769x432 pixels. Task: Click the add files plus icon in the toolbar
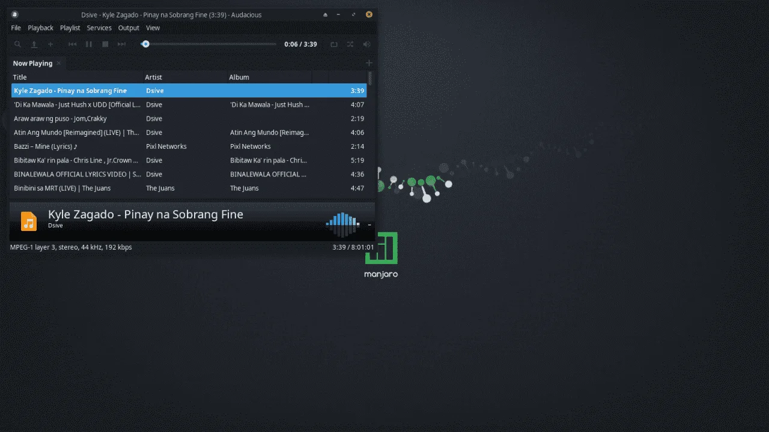(x=50, y=44)
